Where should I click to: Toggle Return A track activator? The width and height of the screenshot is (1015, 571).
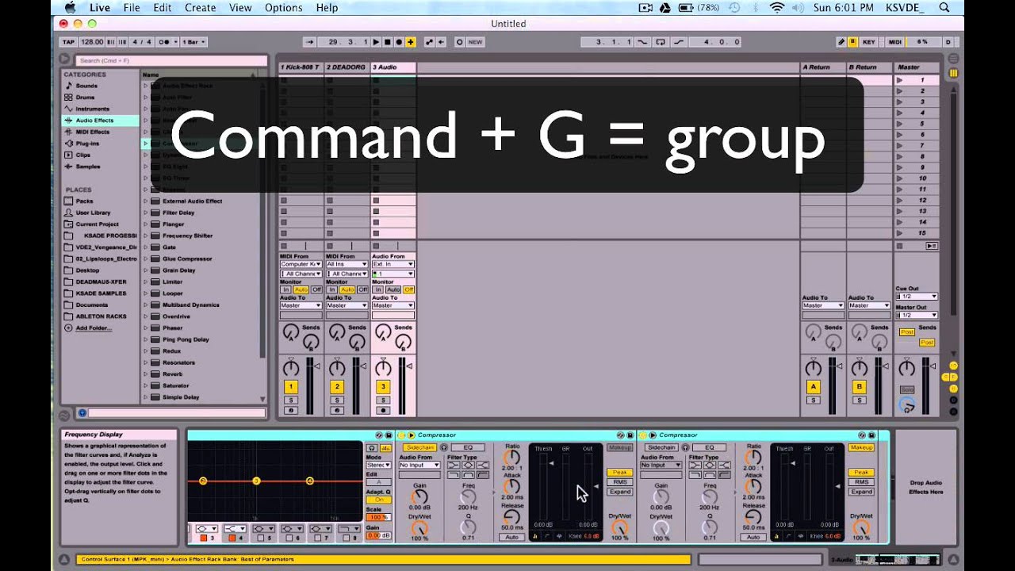pos(813,387)
